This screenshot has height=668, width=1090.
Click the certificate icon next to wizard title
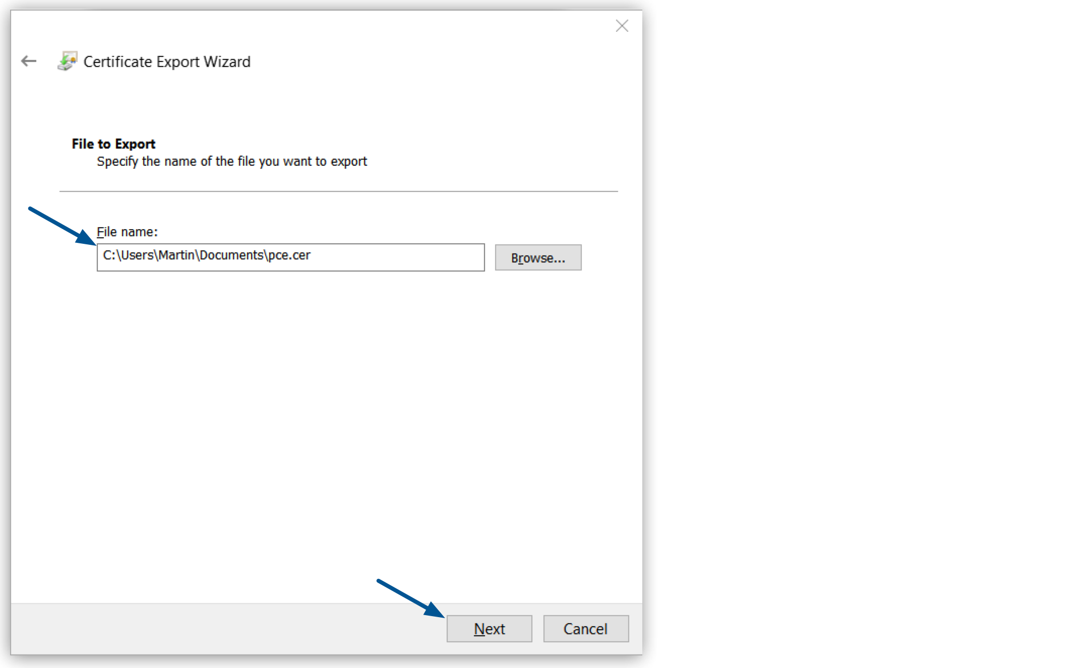coord(69,60)
